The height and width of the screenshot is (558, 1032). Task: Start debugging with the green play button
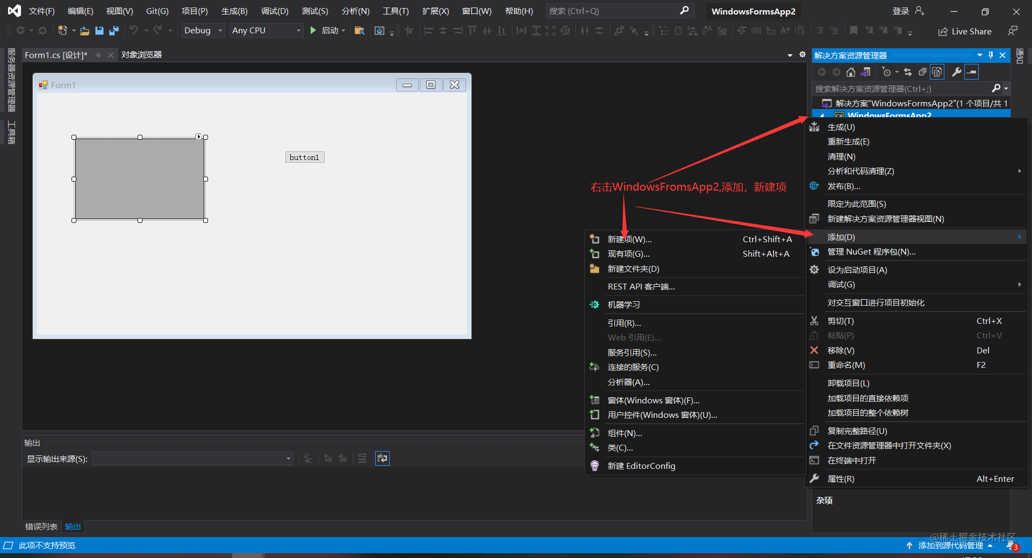coord(313,31)
